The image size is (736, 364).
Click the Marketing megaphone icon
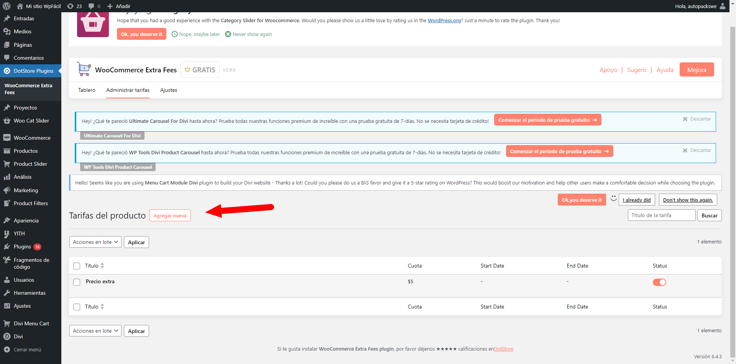point(7,190)
